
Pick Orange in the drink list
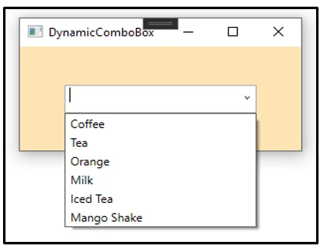point(161,162)
